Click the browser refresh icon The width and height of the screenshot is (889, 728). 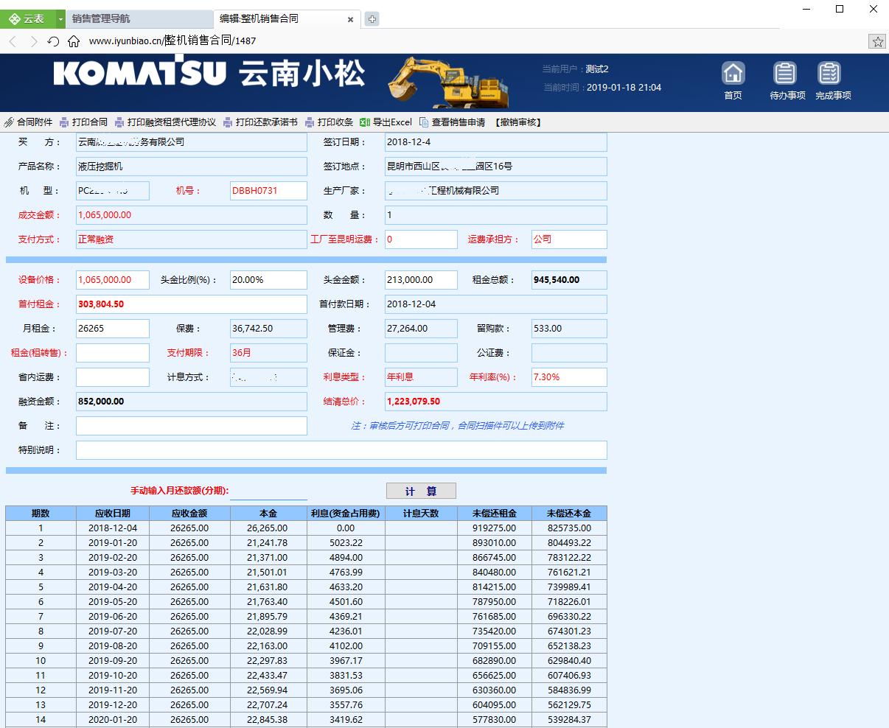(x=53, y=41)
